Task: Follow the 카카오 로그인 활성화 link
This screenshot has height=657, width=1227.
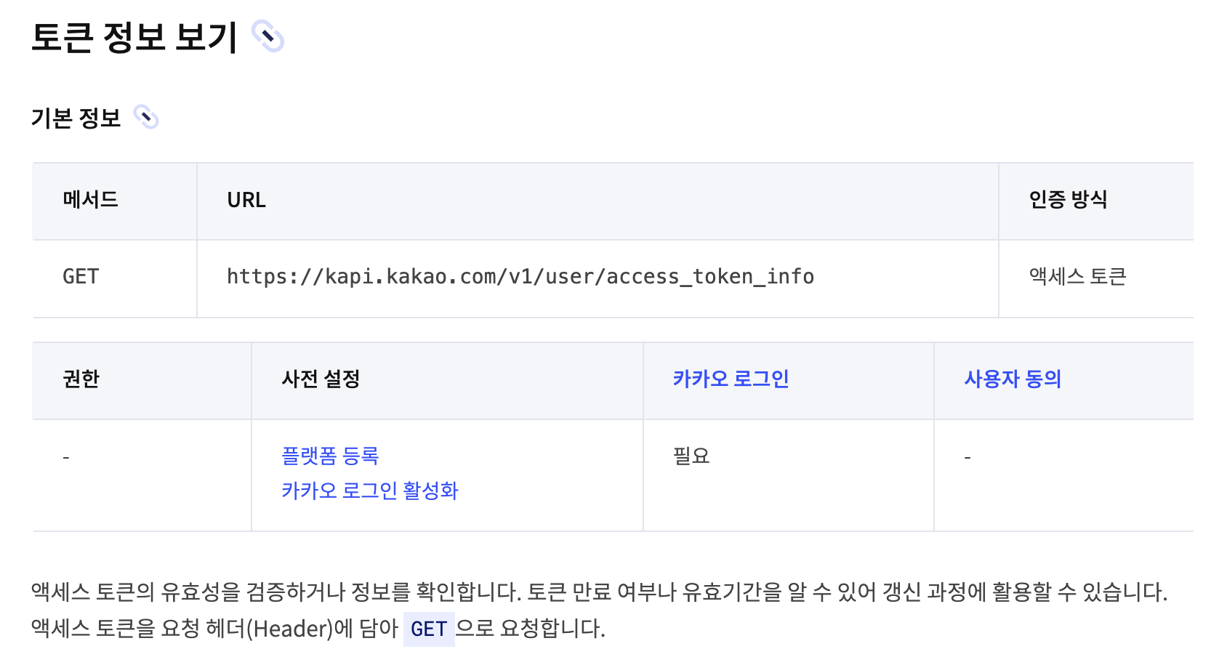Action: (369, 491)
